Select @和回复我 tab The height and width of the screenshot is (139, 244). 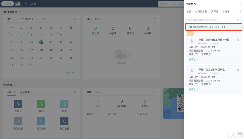[201, 11]
